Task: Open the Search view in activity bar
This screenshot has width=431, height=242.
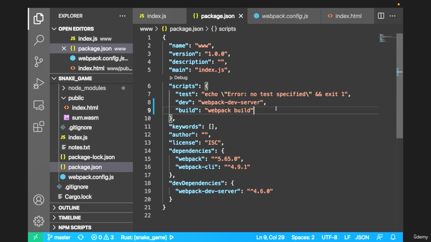Action: (x=39, y=40)
